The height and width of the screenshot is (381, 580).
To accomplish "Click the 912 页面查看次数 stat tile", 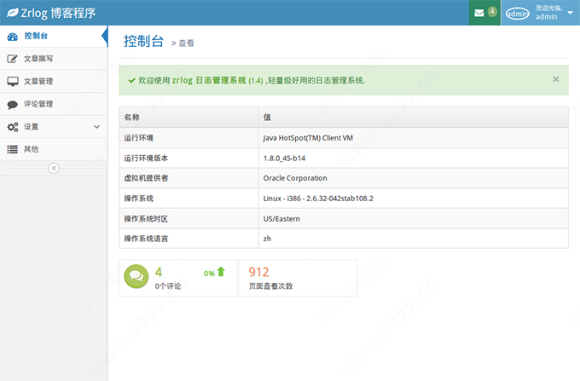I will pos(297,279).
